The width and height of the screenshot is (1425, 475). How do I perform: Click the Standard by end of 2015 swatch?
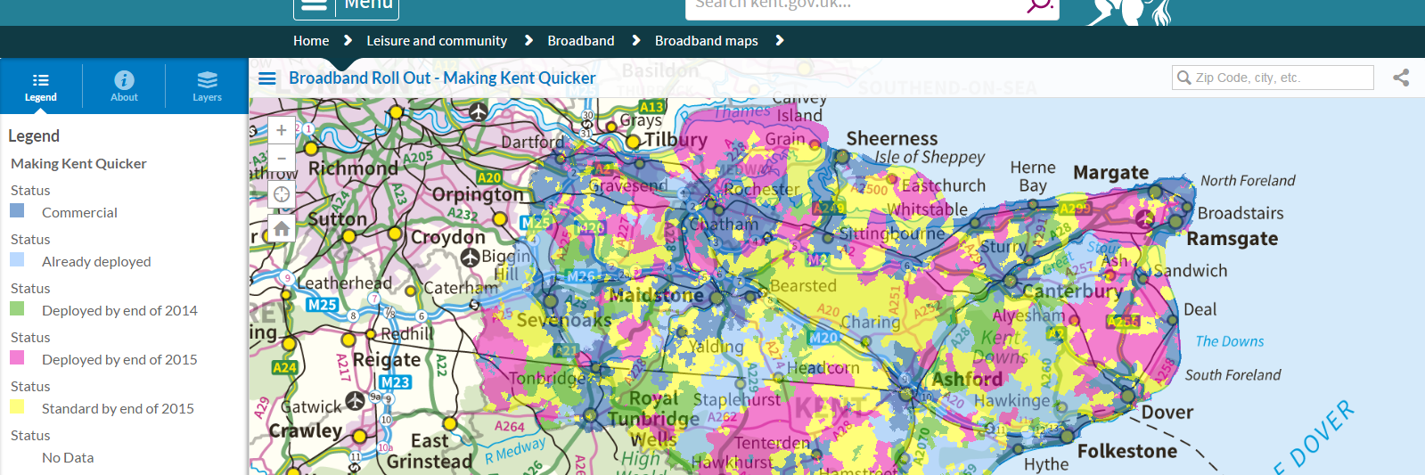tap(17, 407)
